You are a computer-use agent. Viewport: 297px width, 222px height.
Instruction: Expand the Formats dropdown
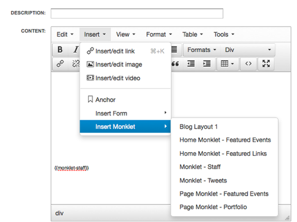(202, 50)
